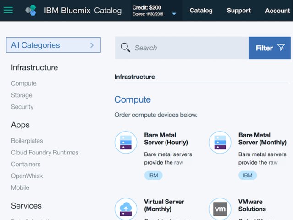The image size is (293, 220).
Task: Click the Apps sidebar heading
Action: pyautogui.click(x=20, y=125)
